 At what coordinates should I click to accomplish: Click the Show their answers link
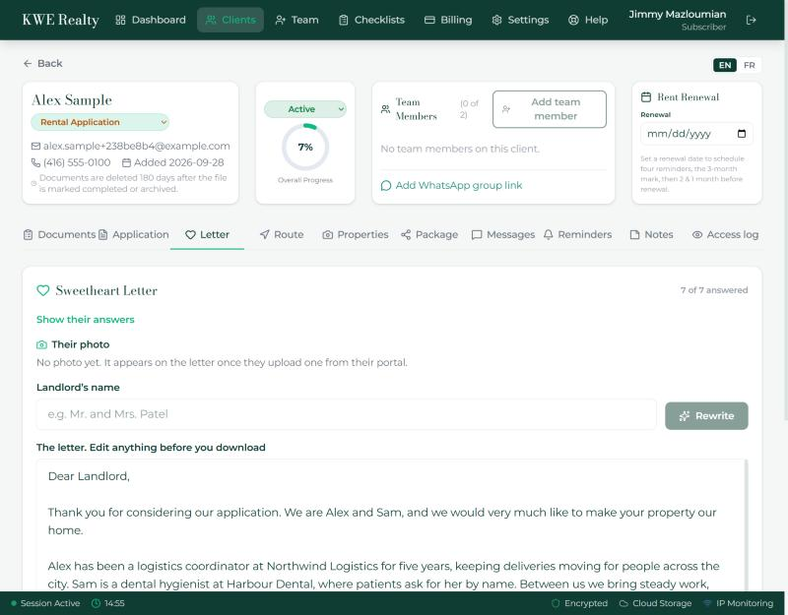click(x=86, y=320)
